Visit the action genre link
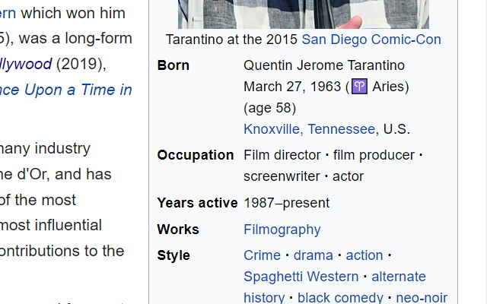This screenshot has height=304, width=487. click(364, 255)
